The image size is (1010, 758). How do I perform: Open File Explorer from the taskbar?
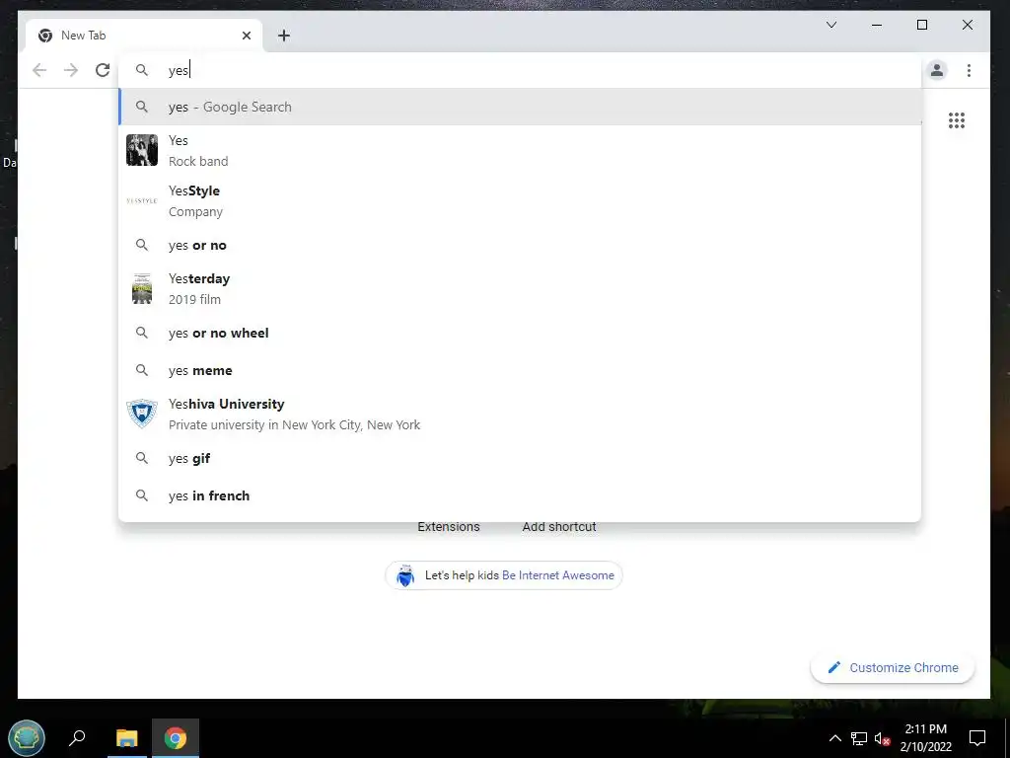coord(127,737)
